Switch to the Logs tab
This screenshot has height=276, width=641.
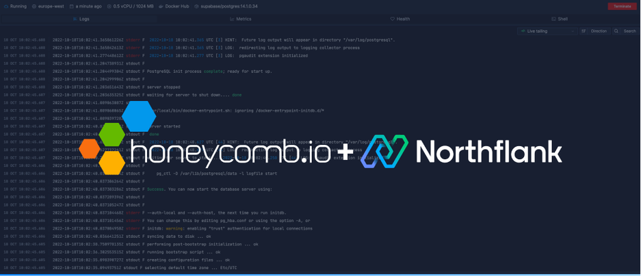[81, 19]
